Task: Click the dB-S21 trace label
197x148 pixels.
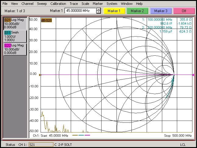Action: tap(46, 20)
